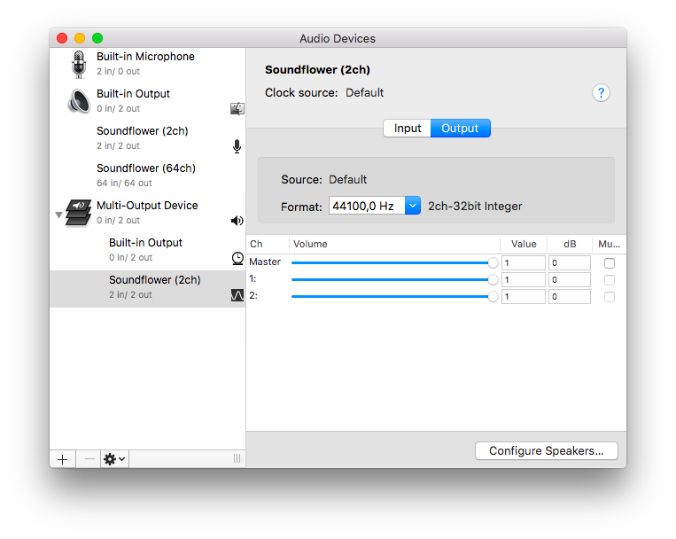Click the Master dB input field
This screenshot has width=676, height=539.
(568, 263)
